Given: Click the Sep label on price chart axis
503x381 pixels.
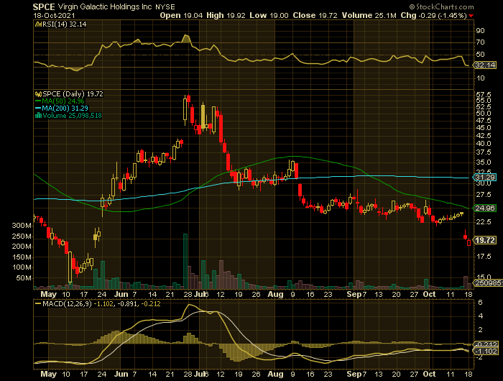Looking at the screenshot, I should pos(354,294).
